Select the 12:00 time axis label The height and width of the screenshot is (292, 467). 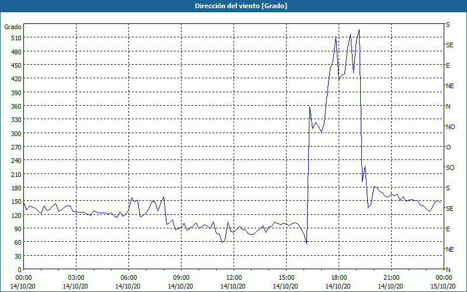tap(234, 278)
